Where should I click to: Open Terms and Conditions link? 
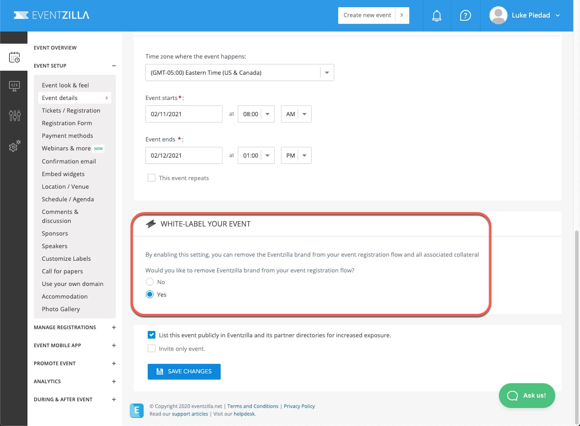click(x=253, y=406)
